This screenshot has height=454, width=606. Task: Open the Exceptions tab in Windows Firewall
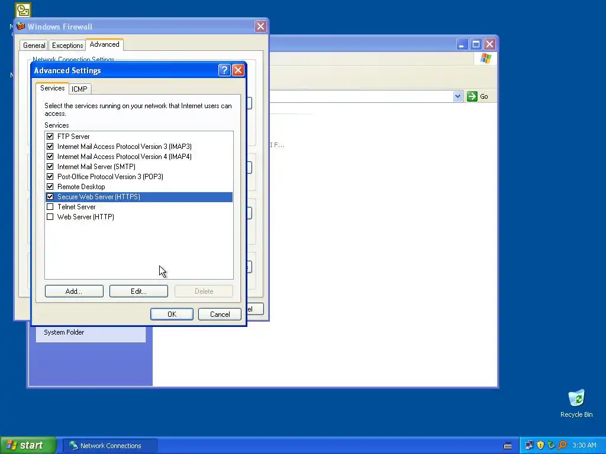67,45
